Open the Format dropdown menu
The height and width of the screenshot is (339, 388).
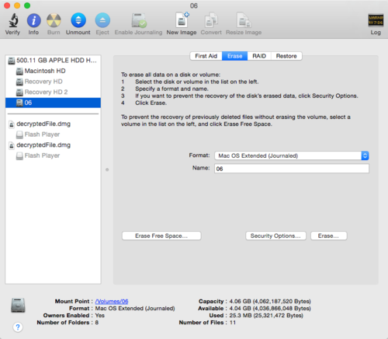click(292, 156)
